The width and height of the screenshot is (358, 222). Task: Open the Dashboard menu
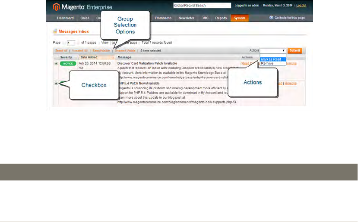(65, 18)
